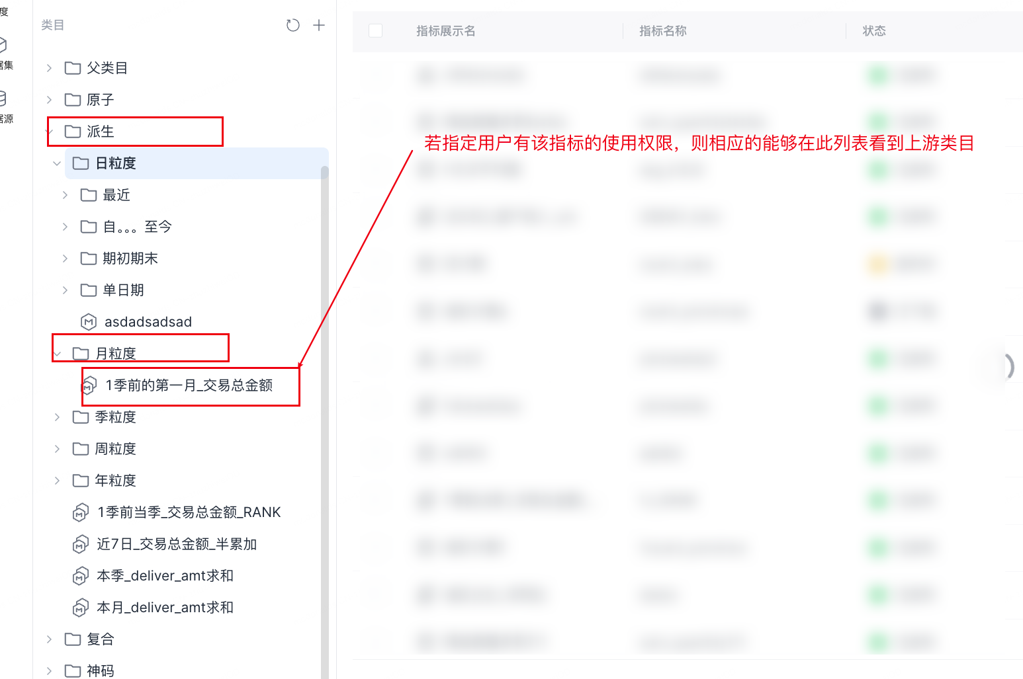Click the 指标展示名 column header
This screenshot has height=679, width=1023.
tap(445, 31)
